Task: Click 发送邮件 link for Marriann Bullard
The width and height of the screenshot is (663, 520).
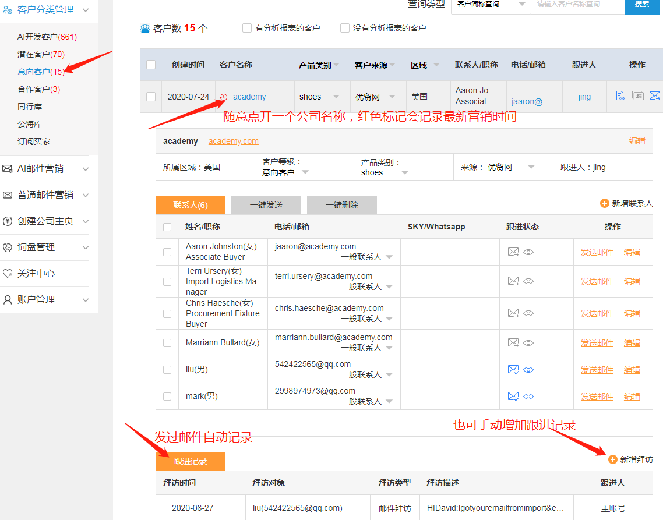Action: click(x=597, y=344)
